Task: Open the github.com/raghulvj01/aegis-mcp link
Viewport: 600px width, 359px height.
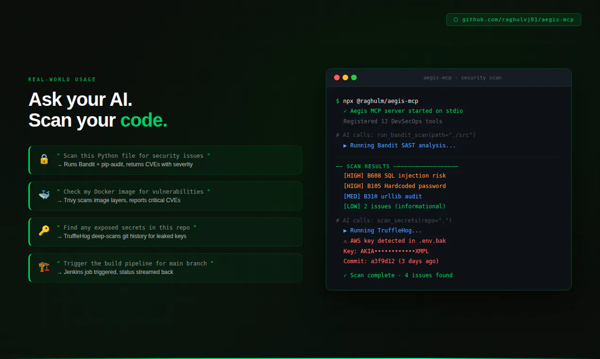Action: point(514,19)
